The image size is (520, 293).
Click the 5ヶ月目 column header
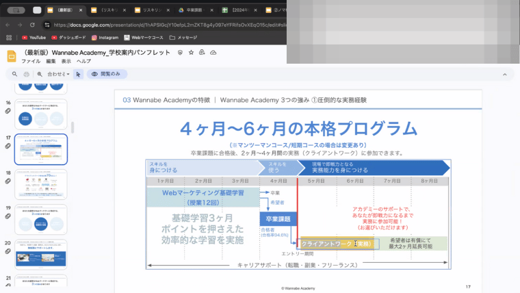(x=316, y=181)
